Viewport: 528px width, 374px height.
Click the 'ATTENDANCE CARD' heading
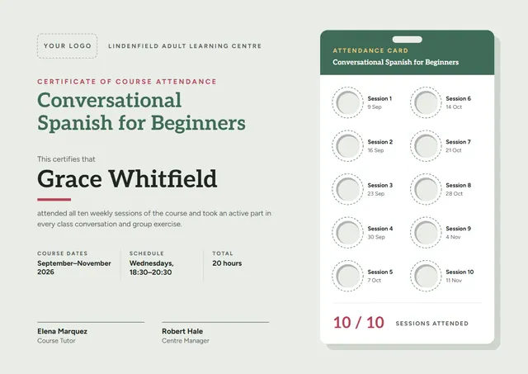click(370, 50)
